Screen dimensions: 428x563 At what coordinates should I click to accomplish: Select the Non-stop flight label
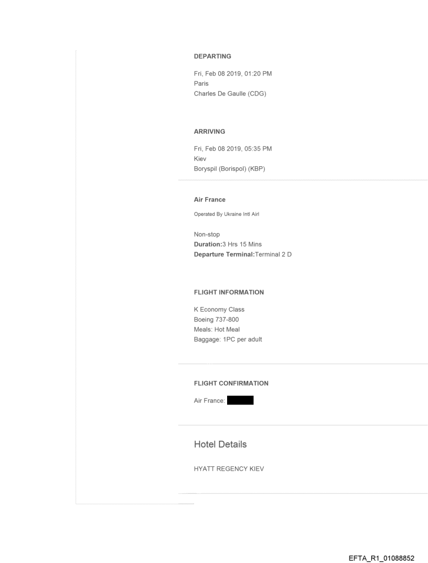(x=208, y=233)
